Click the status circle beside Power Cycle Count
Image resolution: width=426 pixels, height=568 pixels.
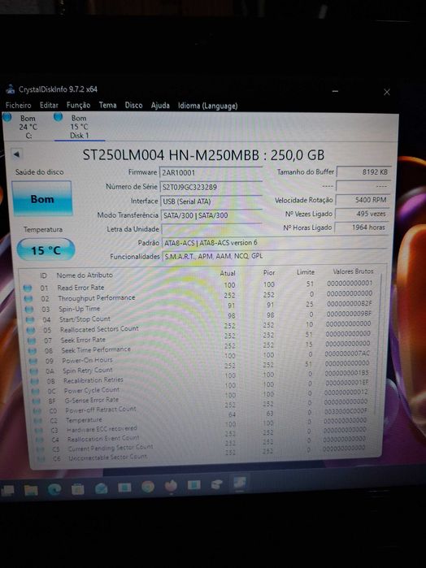(x=35, y=392)
